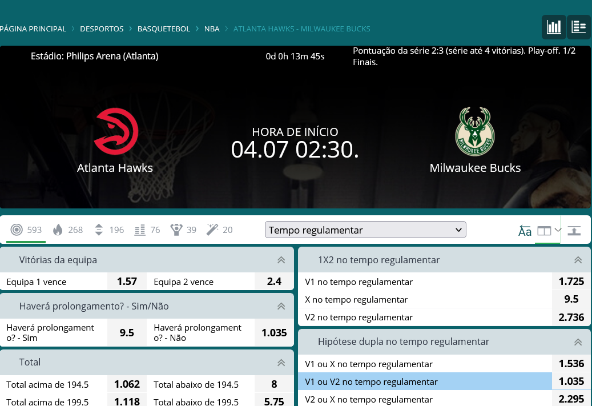Choose V2 ou X no tempo regulamentar 2.295
Viewport: 592px width, 406px height.
click(x=571, y=399)
